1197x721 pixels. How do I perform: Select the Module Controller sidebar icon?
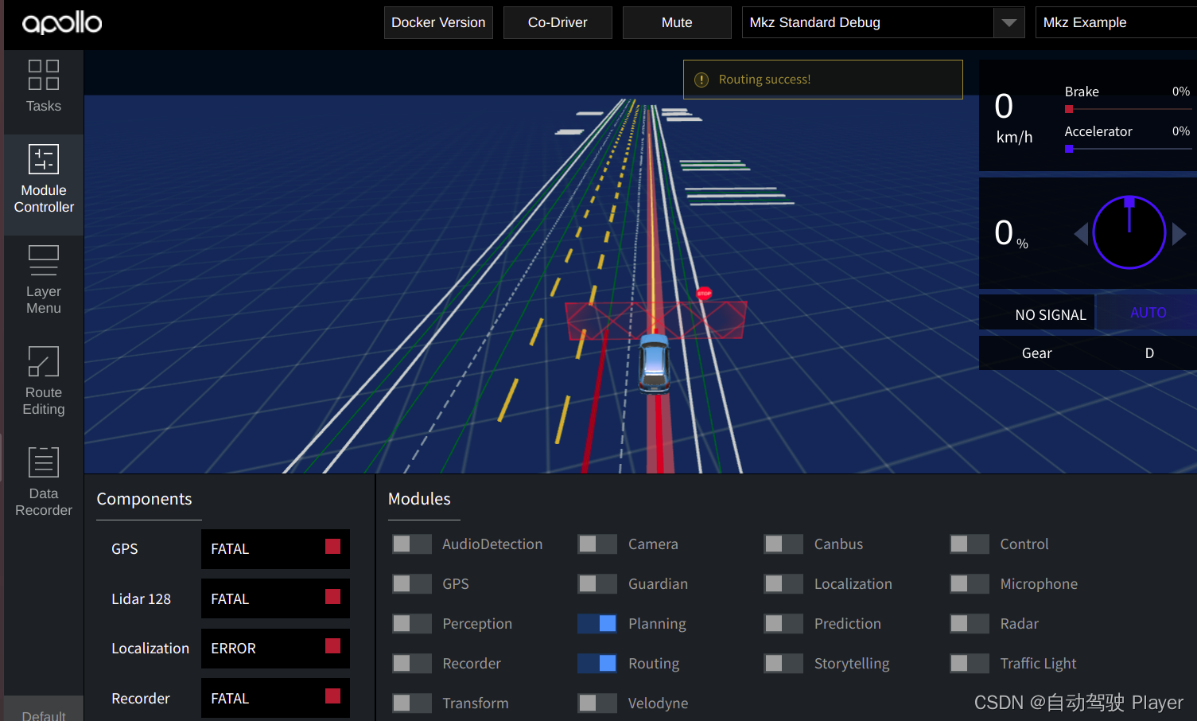(43, 181)
